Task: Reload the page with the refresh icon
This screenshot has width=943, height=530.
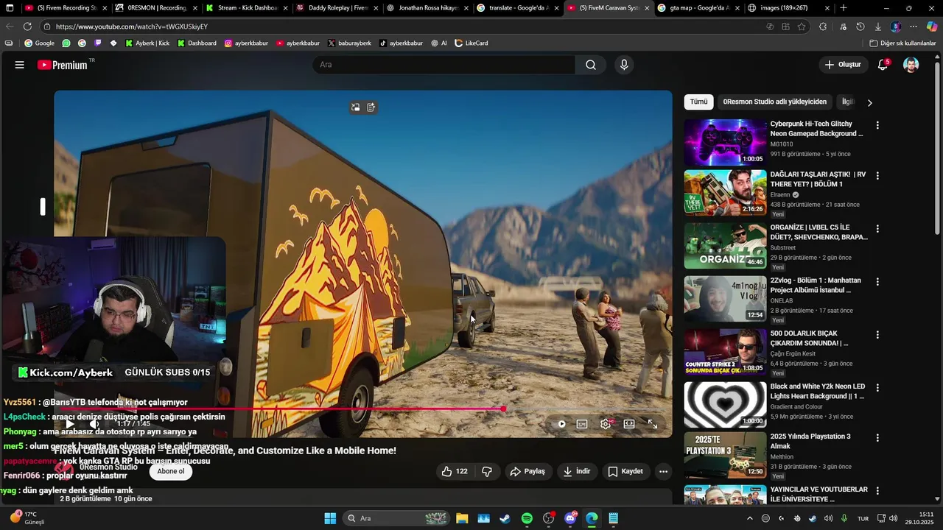Action: [x=28, y=26]
